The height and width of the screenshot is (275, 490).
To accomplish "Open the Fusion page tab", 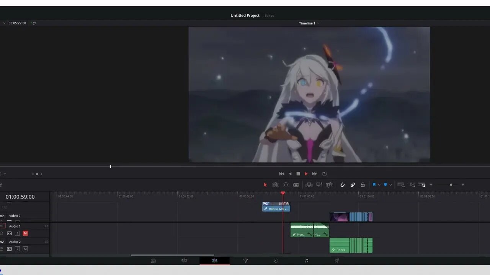I will click(245, 261).
